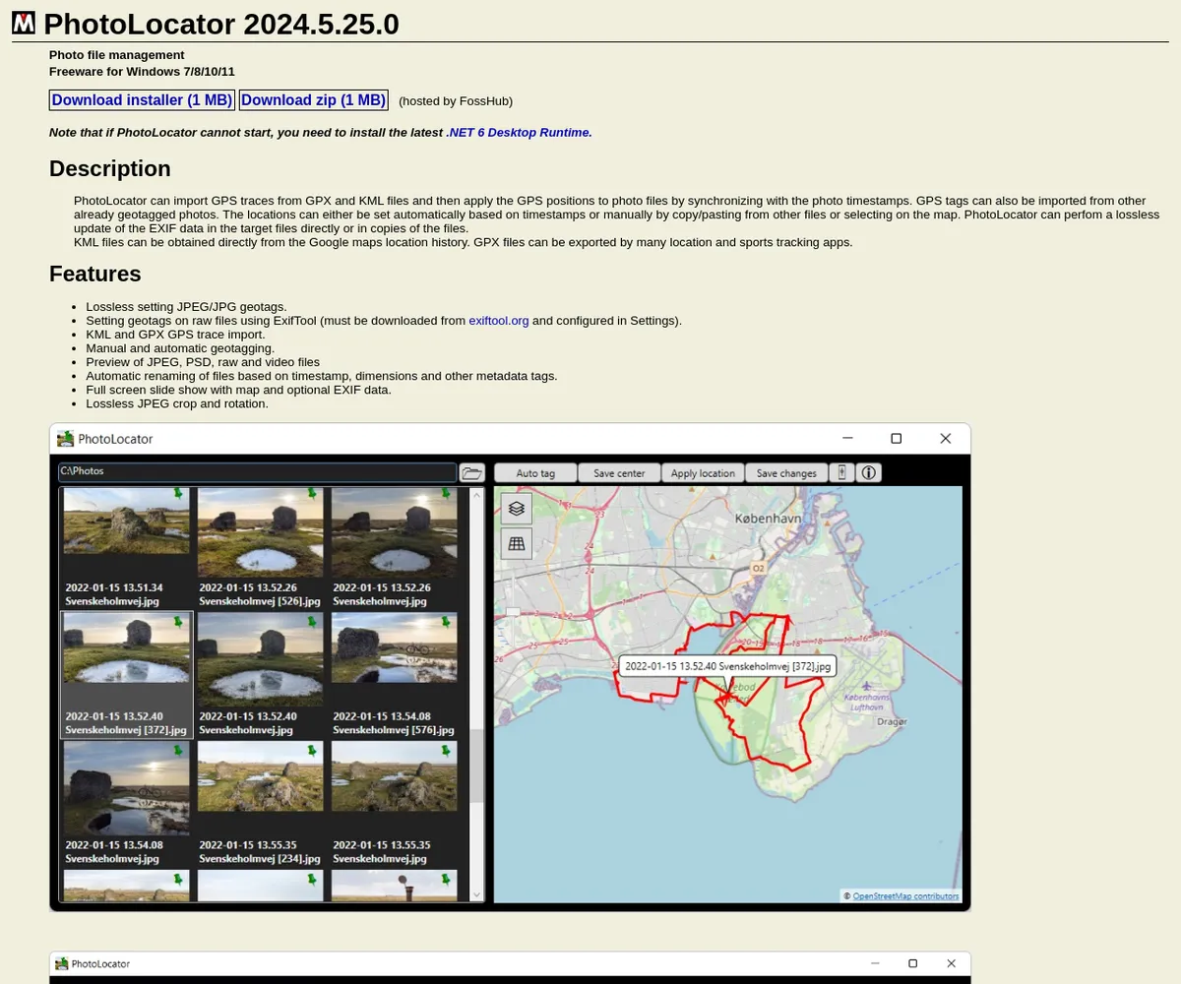Open the OpenStreetMap contributors link

click(x=905, y=895)
